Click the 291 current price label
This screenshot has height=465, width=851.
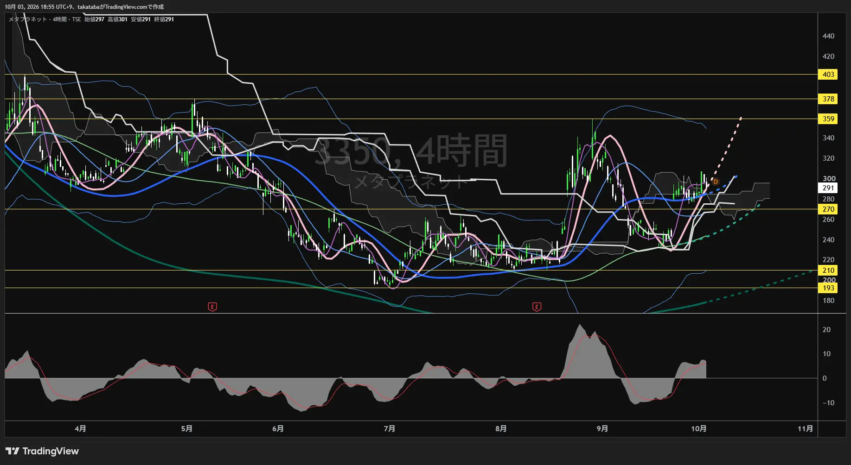click(828, 188)
